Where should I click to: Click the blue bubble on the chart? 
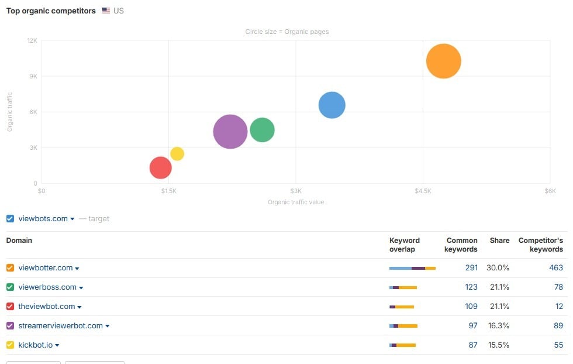[332, 105]
